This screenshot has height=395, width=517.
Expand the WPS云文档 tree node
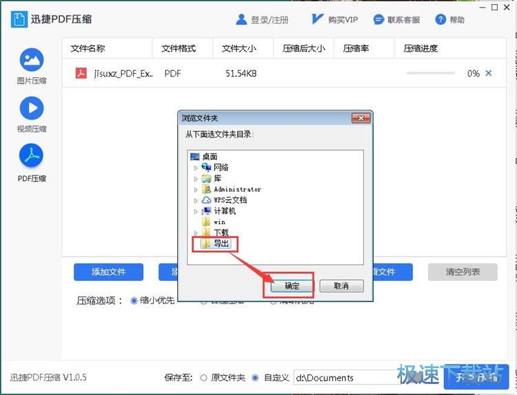click(196, 200)
